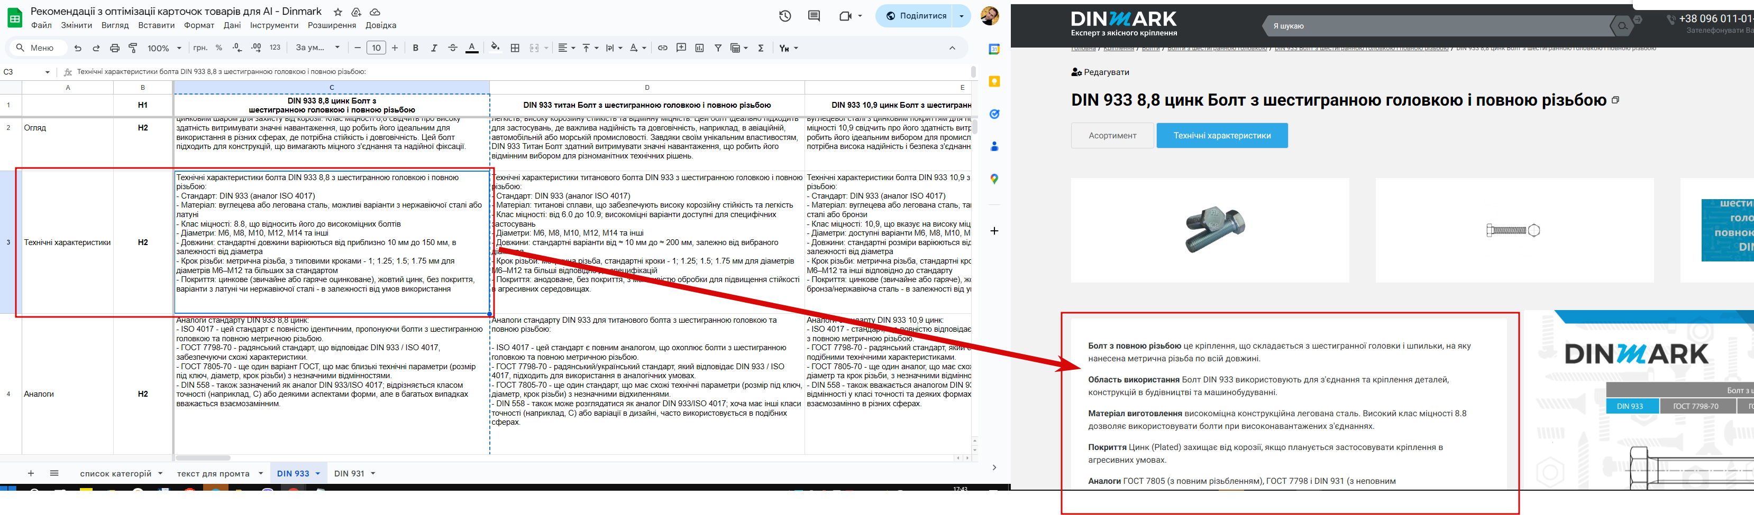Toggle italic formatting
1754x515 pixels.
(x=434, y=48)
